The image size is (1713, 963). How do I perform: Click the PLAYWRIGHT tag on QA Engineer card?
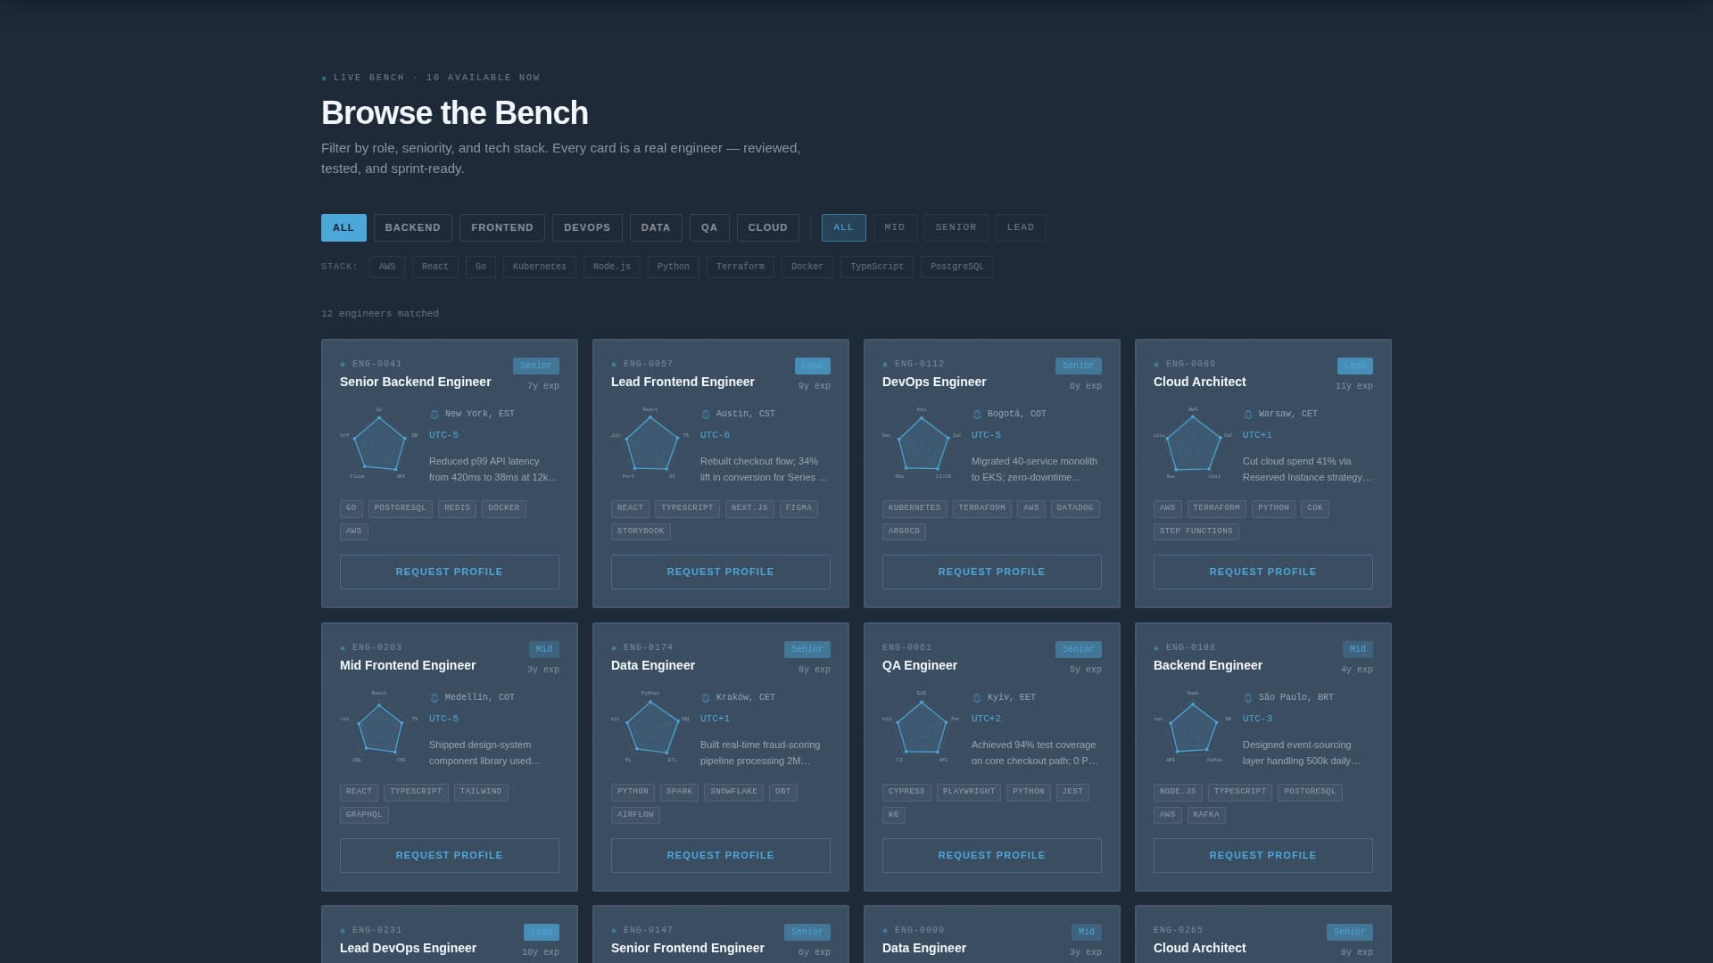tap(969, 792)
